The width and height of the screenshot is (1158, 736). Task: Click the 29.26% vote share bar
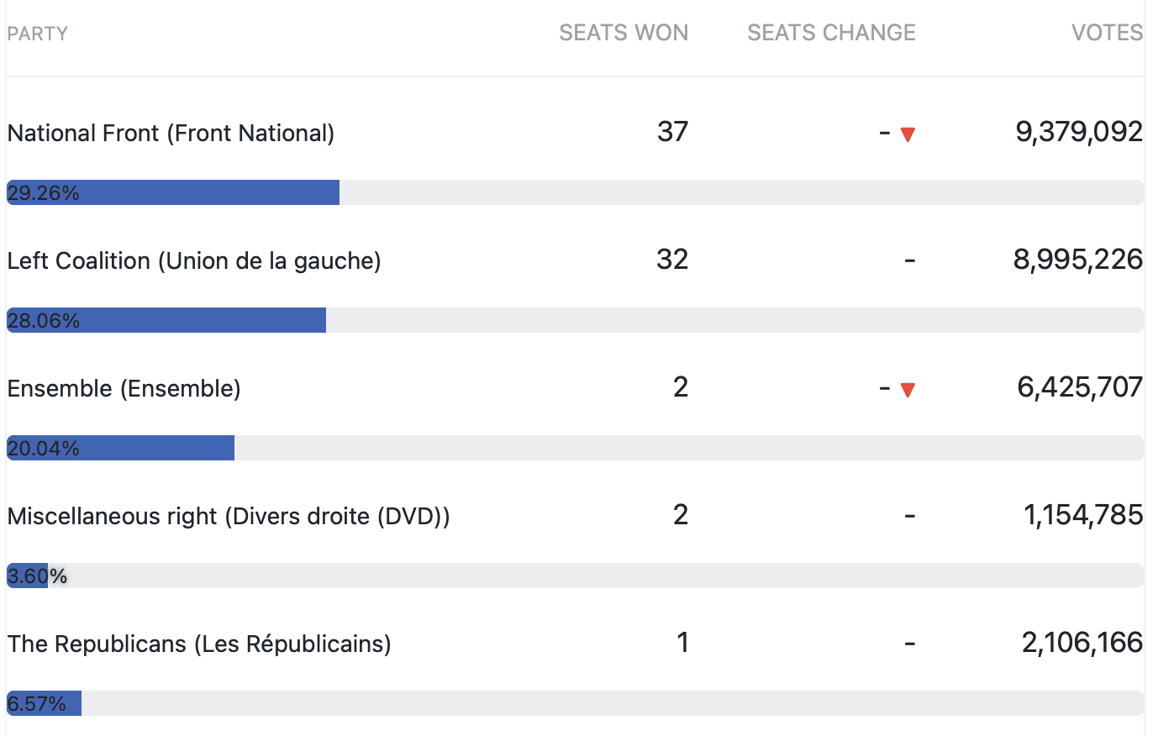tap(173, 192)
